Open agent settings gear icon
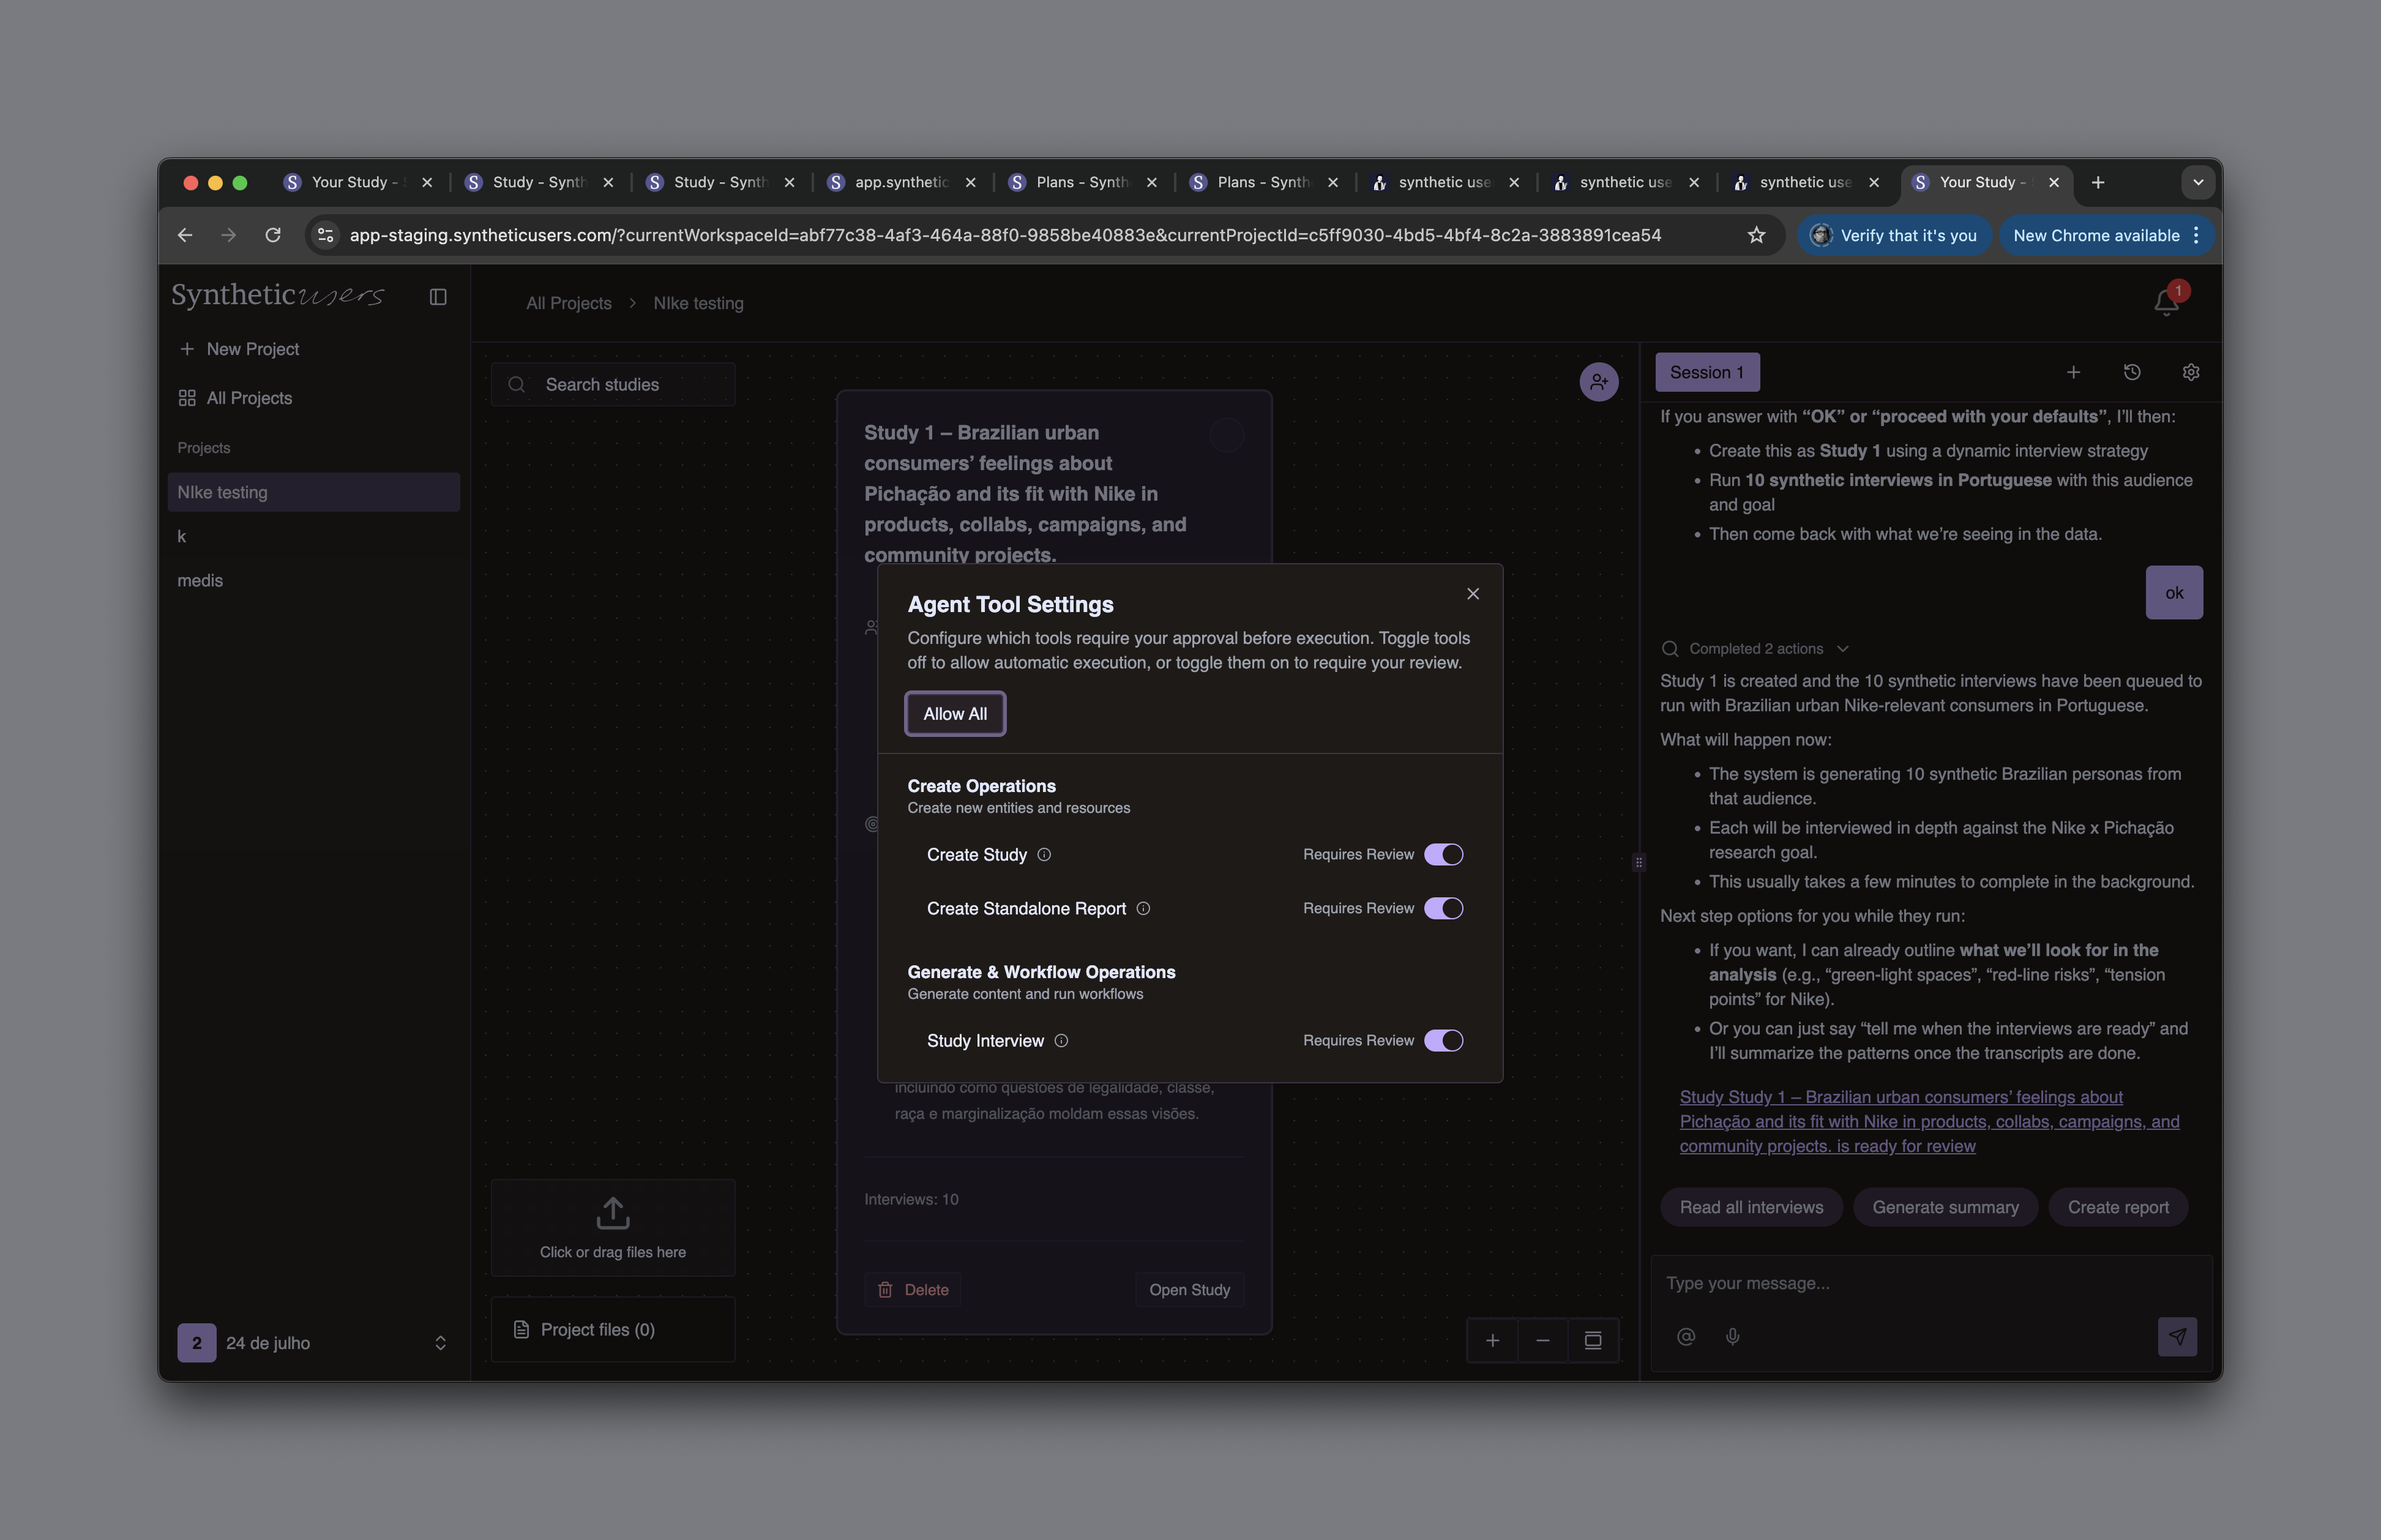Image resolution: width=2381 pixels, height=1540 pixels. [2190, 372]
